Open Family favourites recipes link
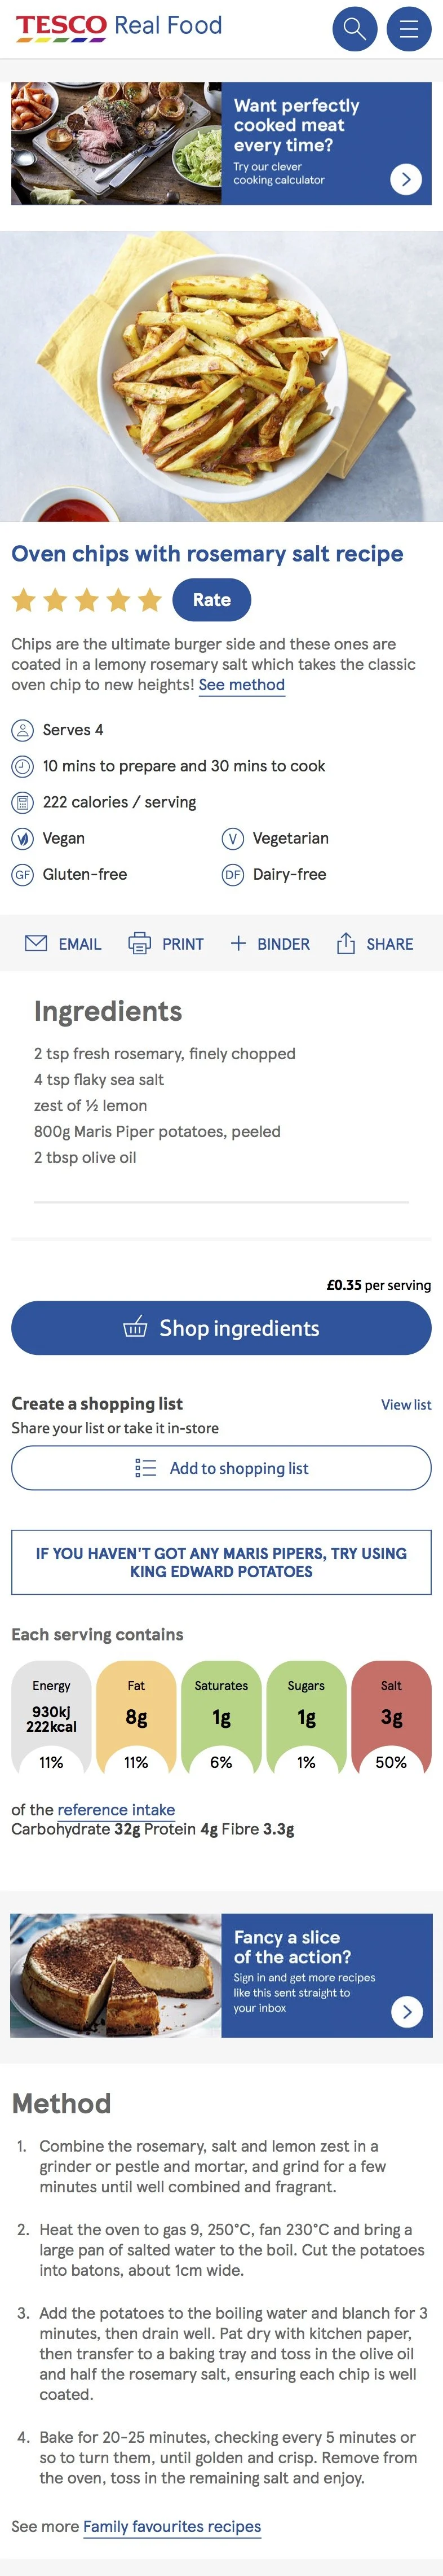Screen dimensions: 443x2576 coord(171,2526)
